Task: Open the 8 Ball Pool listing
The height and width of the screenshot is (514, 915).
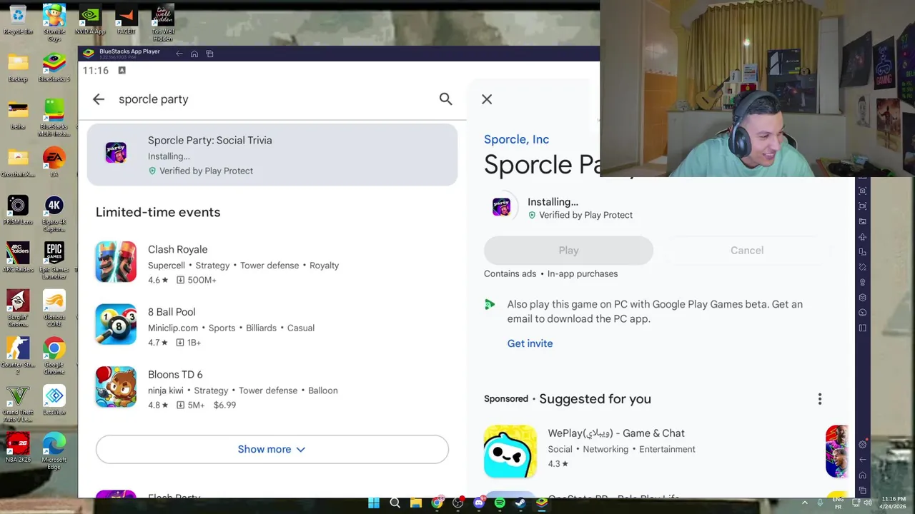Action: click(272, 326)
